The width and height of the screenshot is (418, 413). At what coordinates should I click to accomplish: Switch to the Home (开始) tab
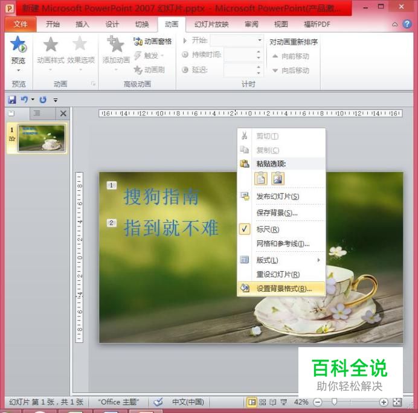53,25
